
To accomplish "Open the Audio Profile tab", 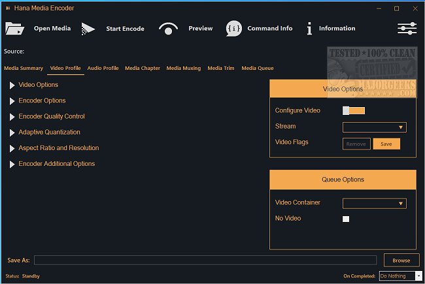I will pos(103,68).
